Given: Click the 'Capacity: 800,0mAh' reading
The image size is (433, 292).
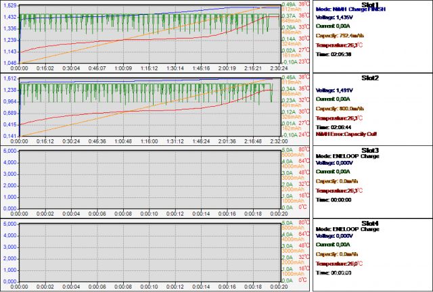Looking at the screenshot, I should coord(340,108).
